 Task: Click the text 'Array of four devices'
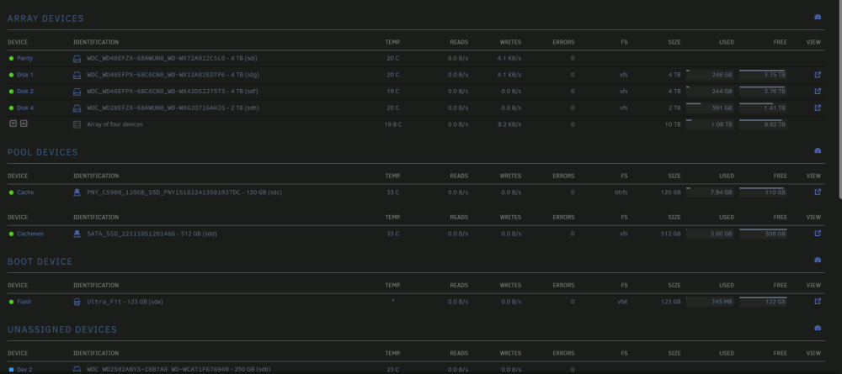coord(115,124)
